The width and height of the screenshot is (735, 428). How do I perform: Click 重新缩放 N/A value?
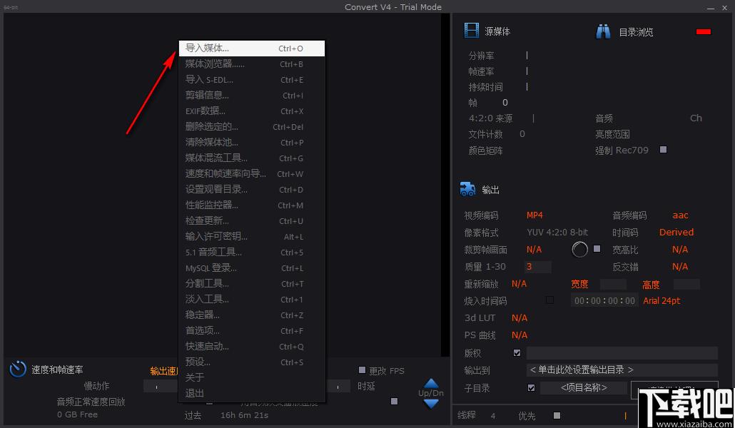(x=519, y=284)
